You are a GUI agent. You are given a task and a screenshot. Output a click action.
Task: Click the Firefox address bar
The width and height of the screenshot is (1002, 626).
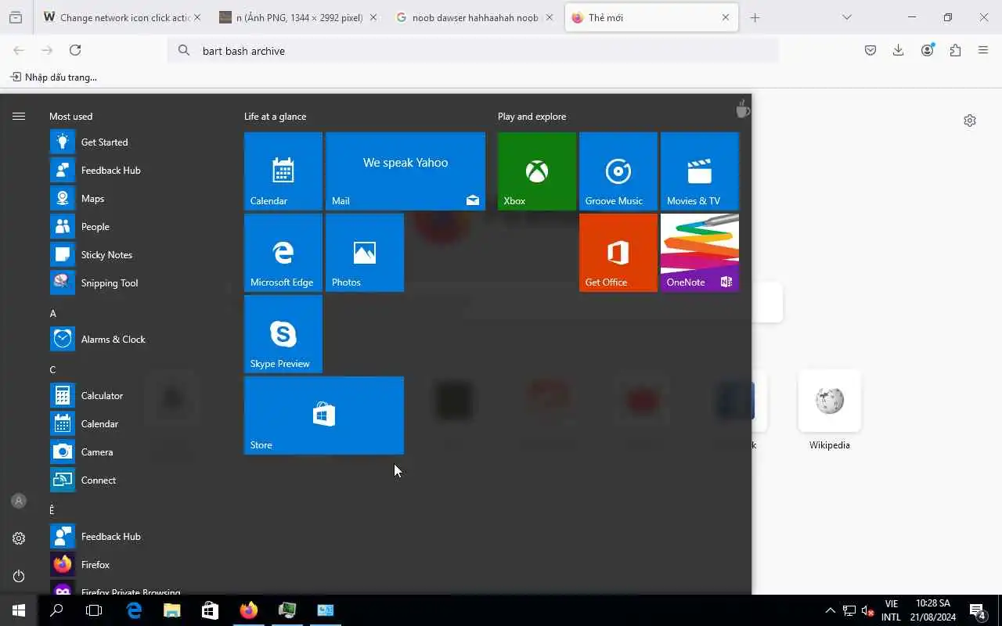(x=473, y=50)
